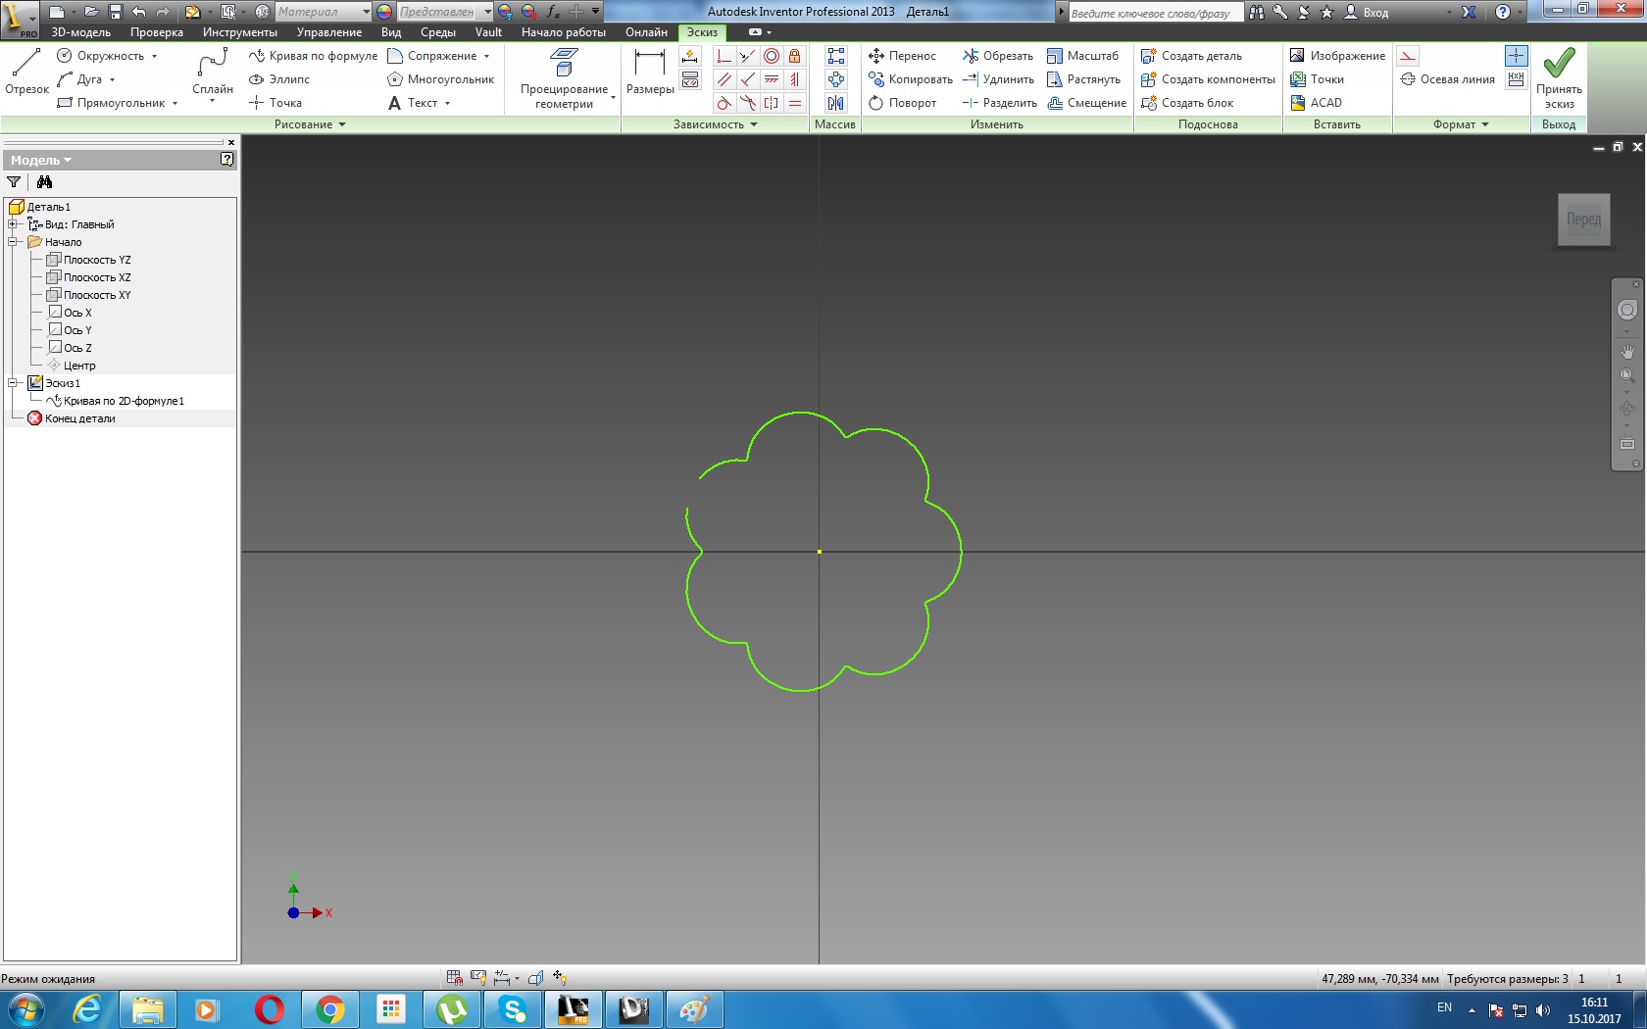The width and height of the screenshot is (1647, 1029).
Task: Apply the perpendicular constraint icon
Action: point(747,79)
